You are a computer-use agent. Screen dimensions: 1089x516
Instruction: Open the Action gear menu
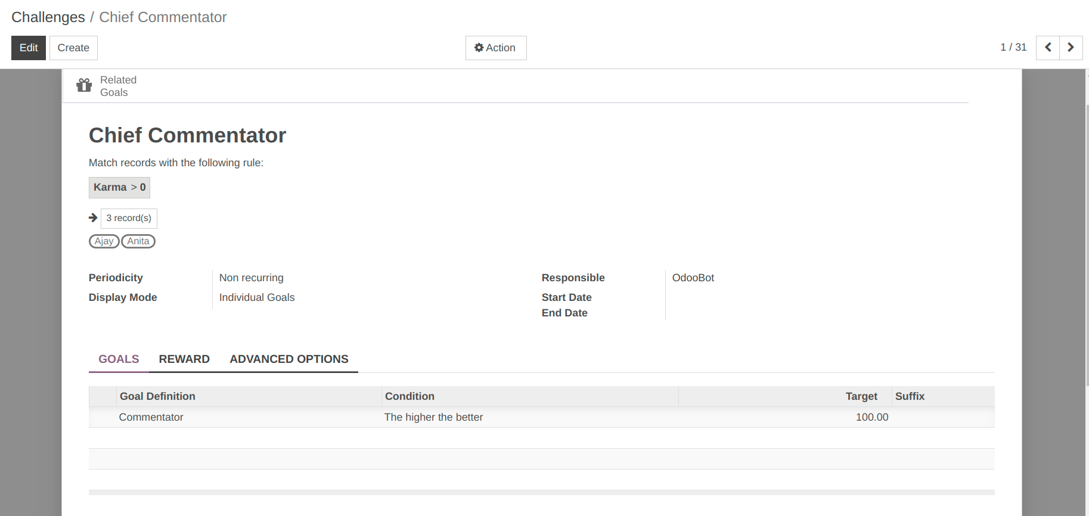pos(496,48)
